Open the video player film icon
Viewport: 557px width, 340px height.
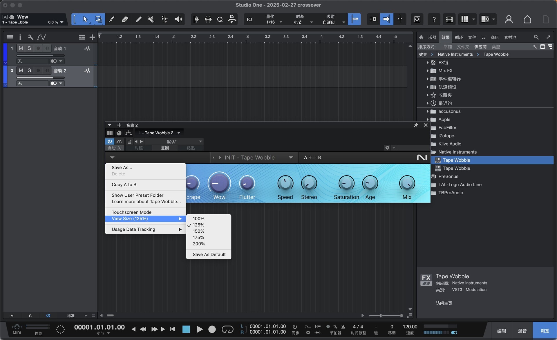[x=449, y=19]
